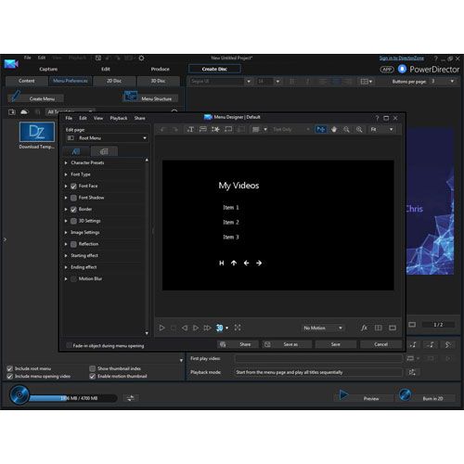Open Menu Designer File menu
Viewport: 464px width, 464px height.
(x=69, y=118)
